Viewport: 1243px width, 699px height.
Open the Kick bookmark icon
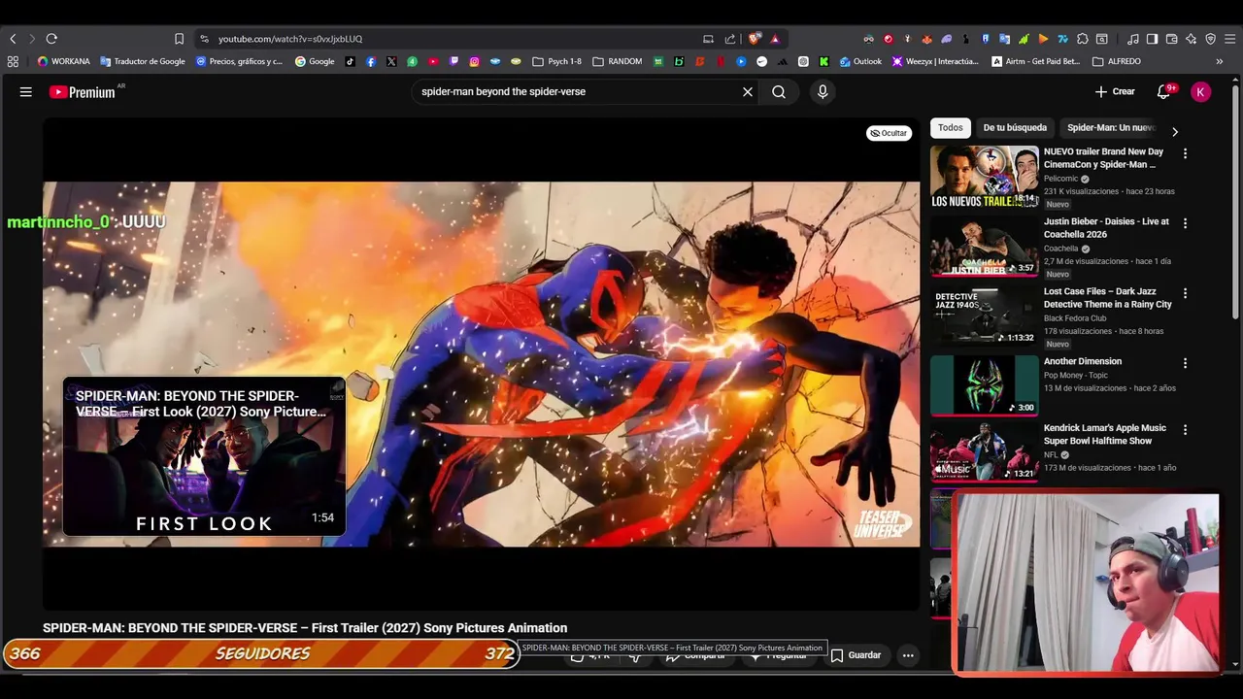(823, 61)
